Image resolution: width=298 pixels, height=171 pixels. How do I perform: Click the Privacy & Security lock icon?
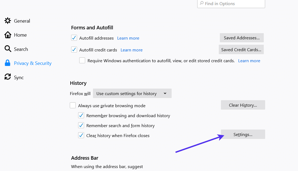8,63
